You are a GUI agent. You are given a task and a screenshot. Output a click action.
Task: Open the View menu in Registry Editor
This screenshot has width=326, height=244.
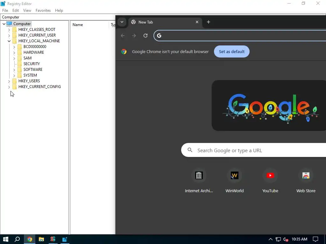pos(27,10)
